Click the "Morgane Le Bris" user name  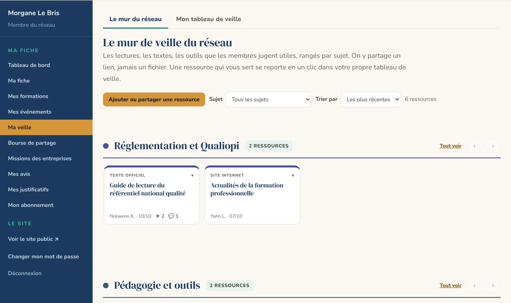(34, 13)
